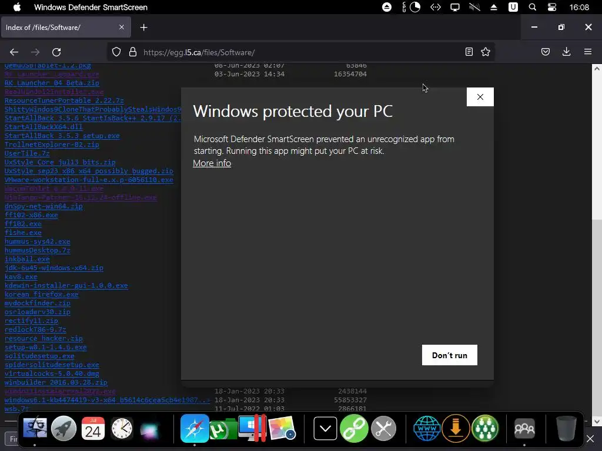The image size is (602, 451).
Task: Click the muted sound menu bar icon
Action: click(474, 7)
